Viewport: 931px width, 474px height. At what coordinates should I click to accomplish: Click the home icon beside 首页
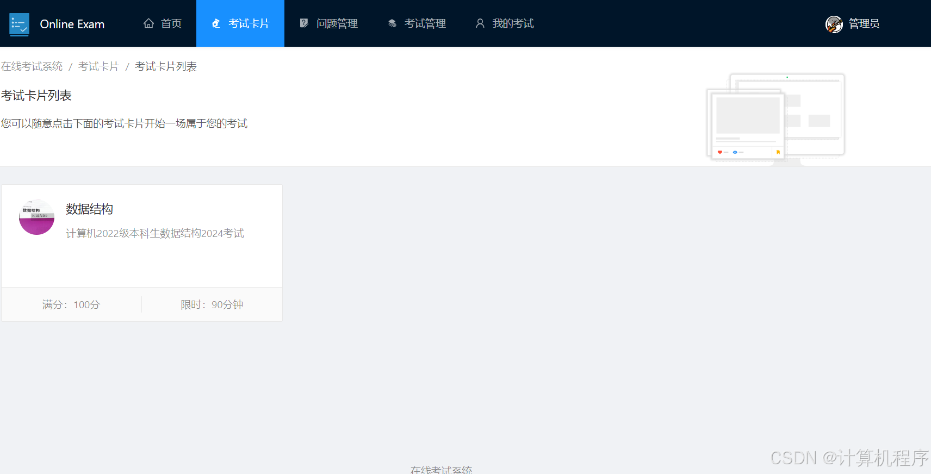tap(148, 23)
